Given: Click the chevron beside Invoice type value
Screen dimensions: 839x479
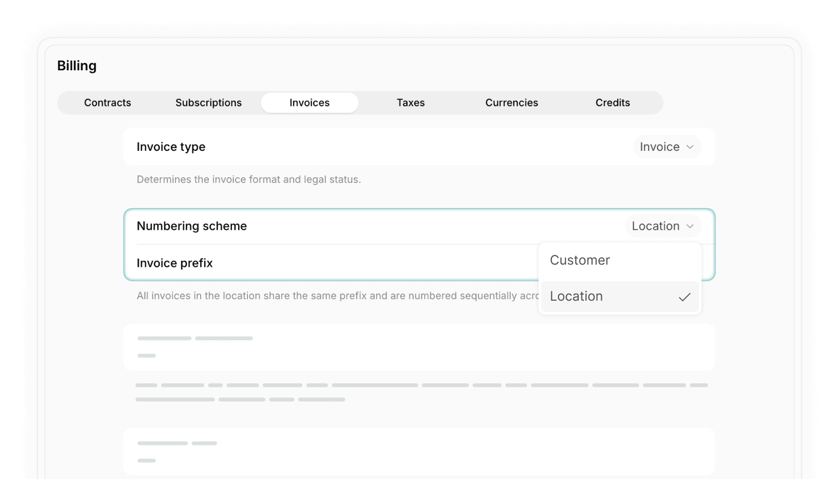Looking at the screenshot, I should 690,147.
